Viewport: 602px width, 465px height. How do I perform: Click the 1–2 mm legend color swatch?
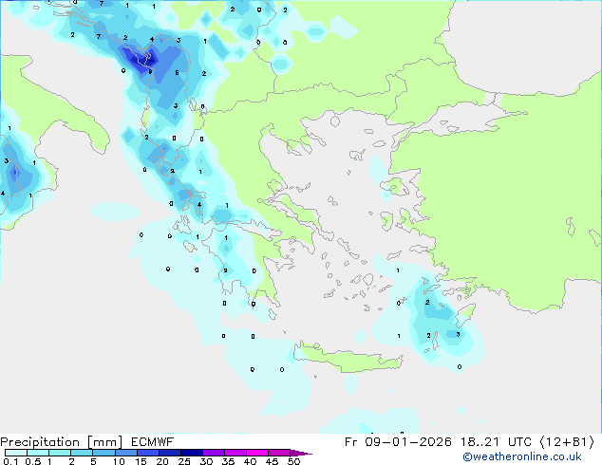coord(60,453)
